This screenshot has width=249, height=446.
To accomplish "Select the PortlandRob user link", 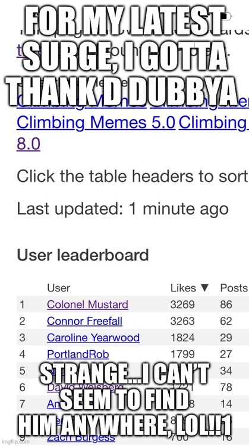I will pyautogui.click(x=78, y=354).
